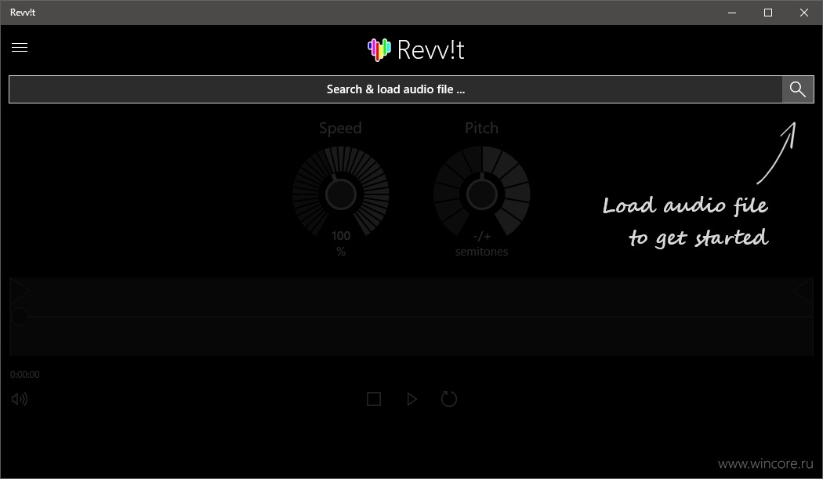Click the Speed dial knob
This screenshot has width=823, height=479.
coord(341,194)
